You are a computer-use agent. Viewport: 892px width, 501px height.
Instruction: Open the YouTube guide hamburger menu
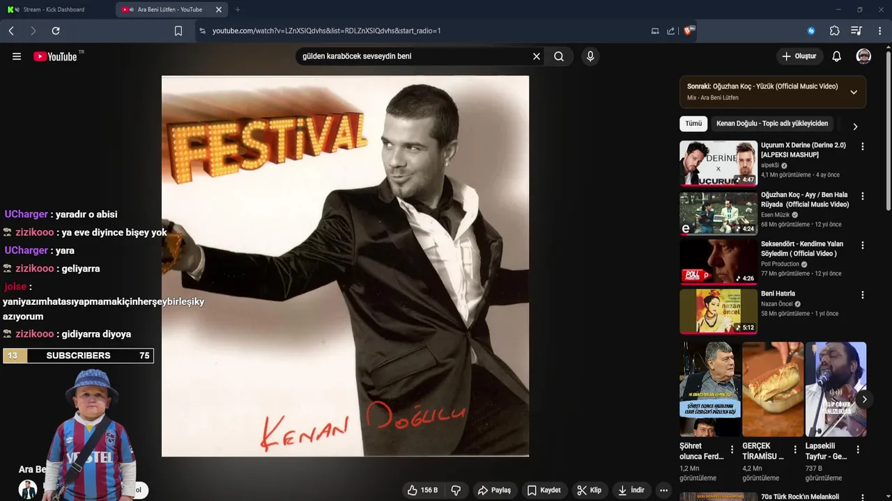point(17,56)
